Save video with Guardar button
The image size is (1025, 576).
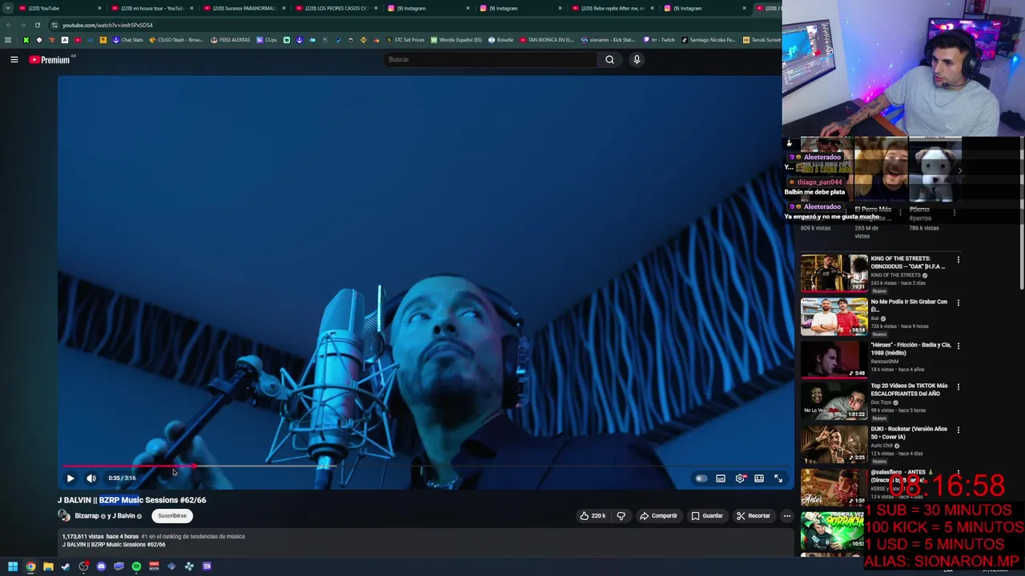coord(707,516)
